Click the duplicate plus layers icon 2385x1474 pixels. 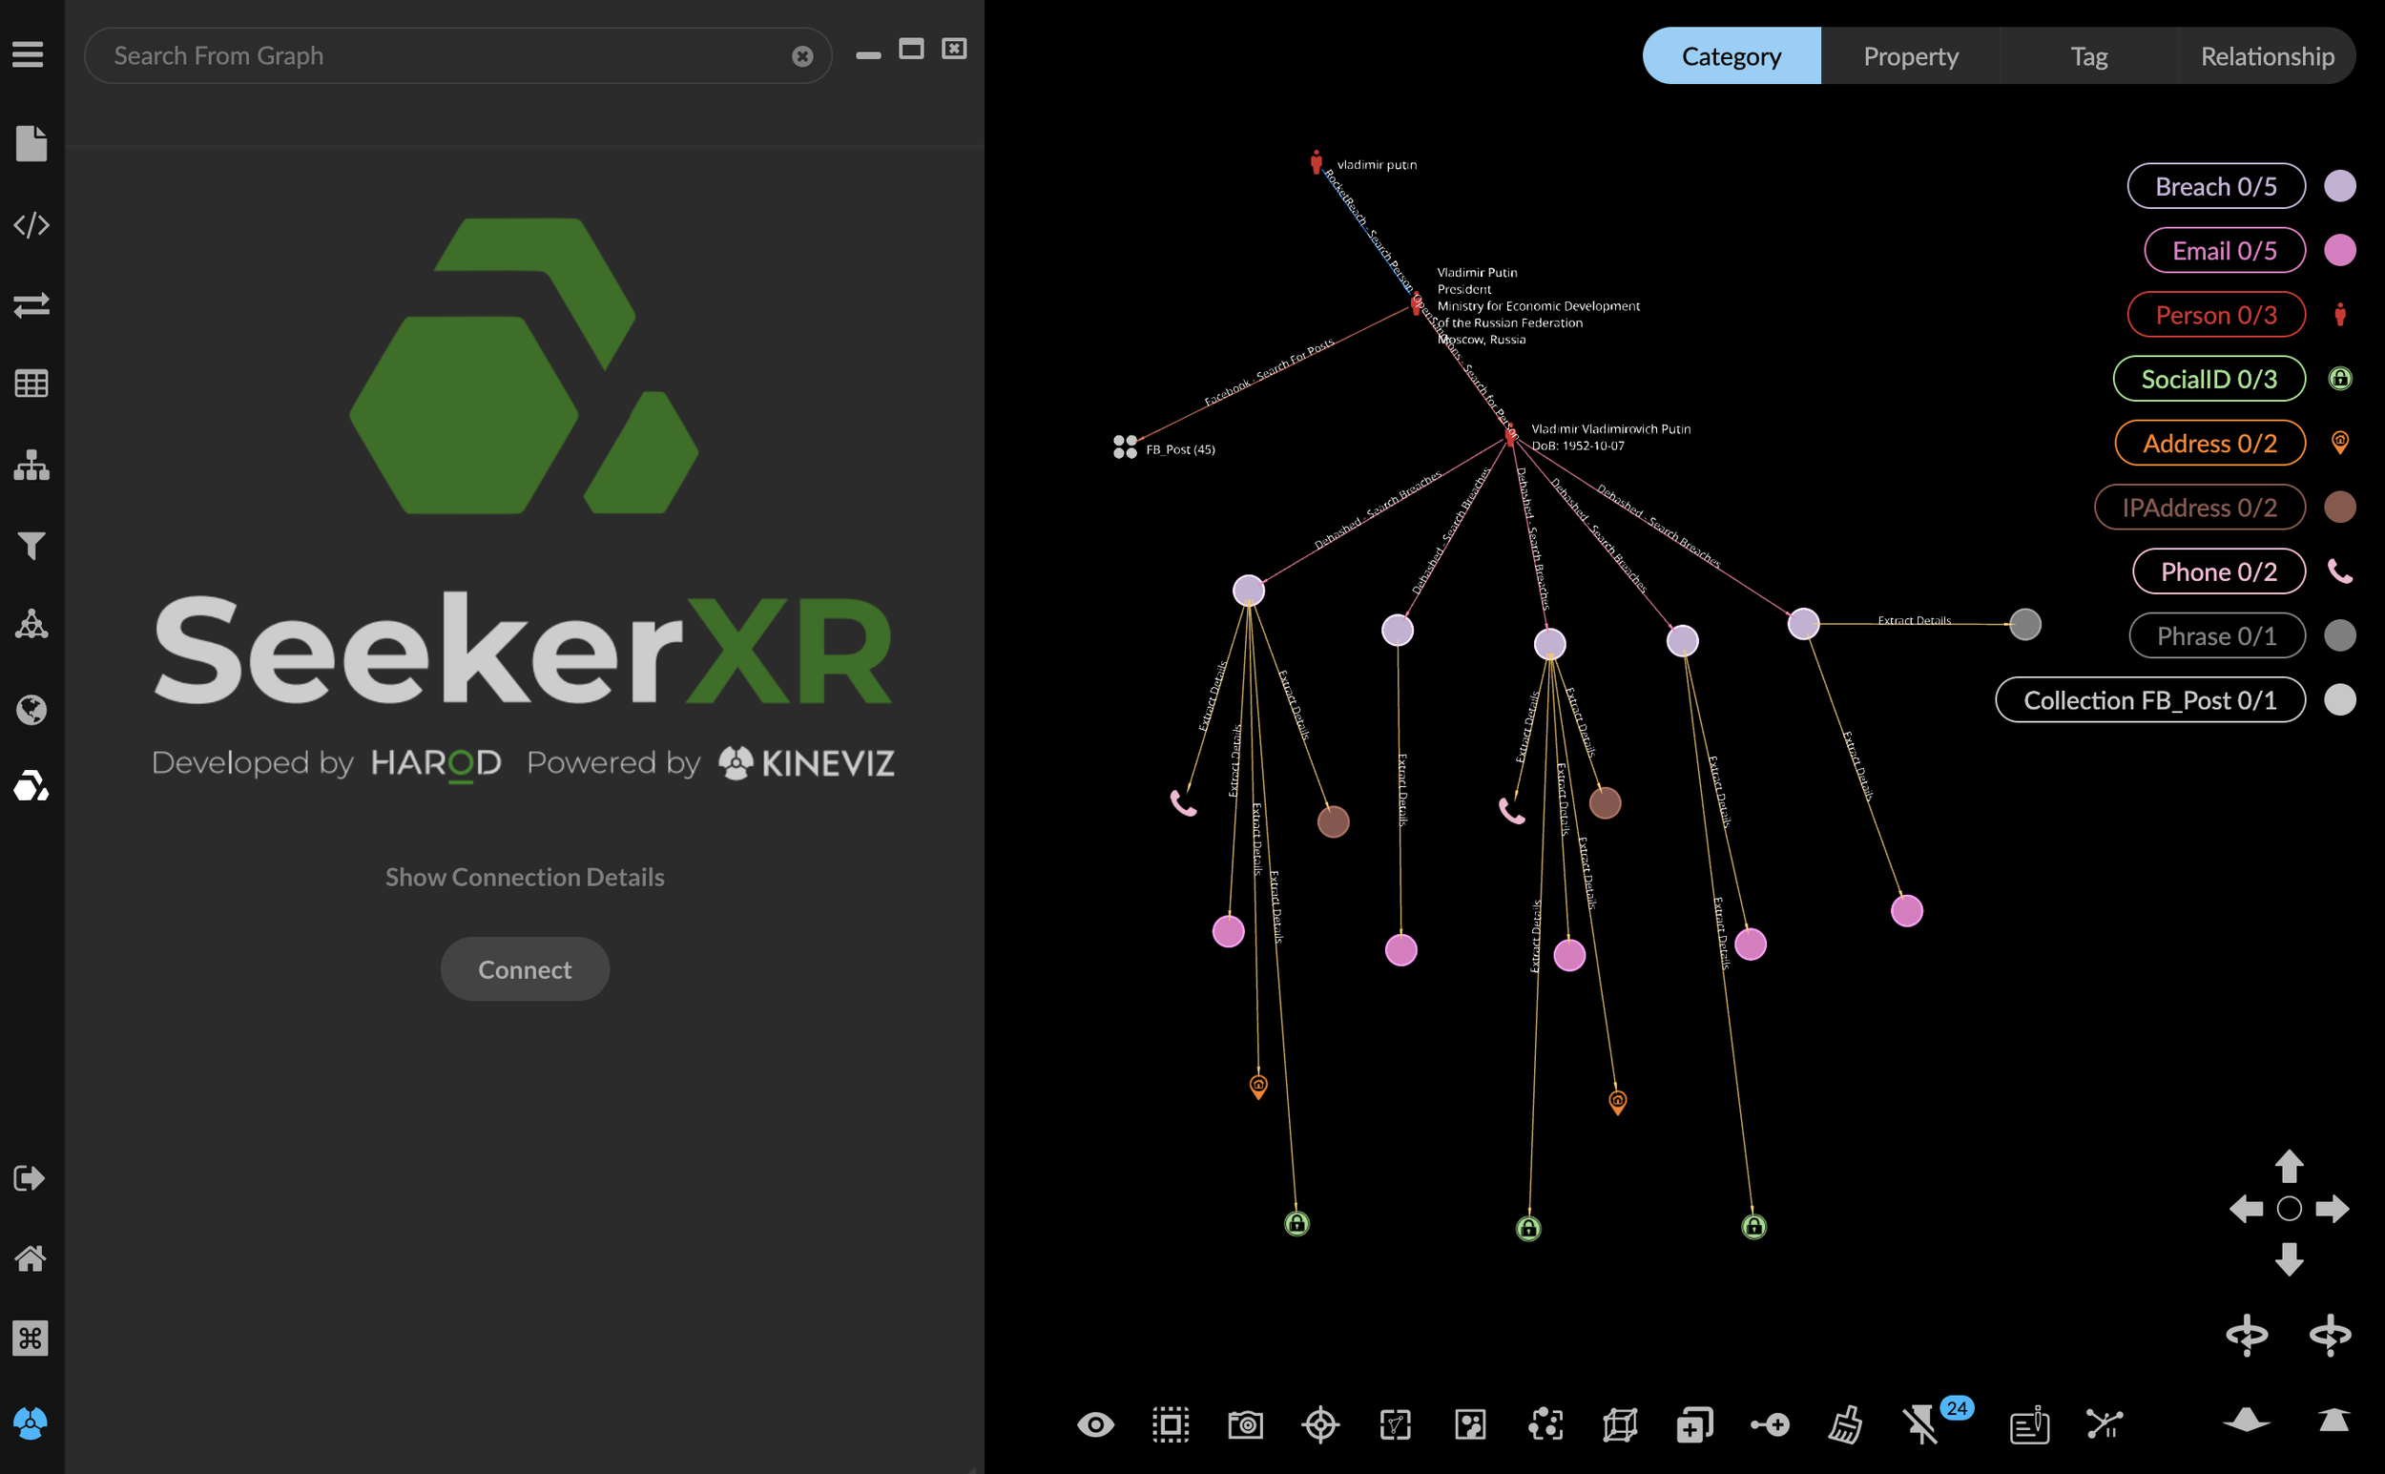(1695, 1425)
